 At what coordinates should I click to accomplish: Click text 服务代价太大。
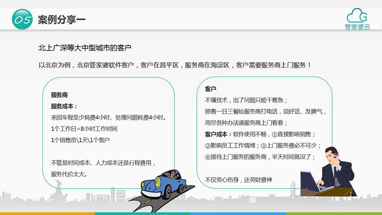pos(69,174)
